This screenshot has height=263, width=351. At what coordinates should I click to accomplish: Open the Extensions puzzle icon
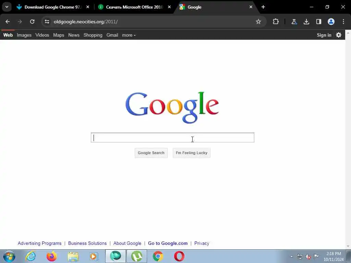276,22
